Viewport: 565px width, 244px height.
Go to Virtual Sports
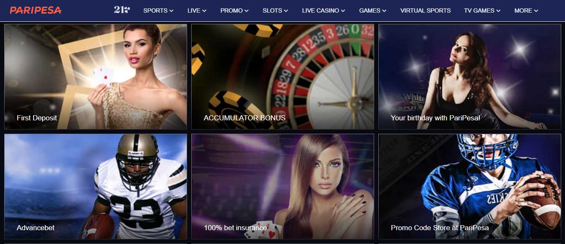(x=425, y=10)
